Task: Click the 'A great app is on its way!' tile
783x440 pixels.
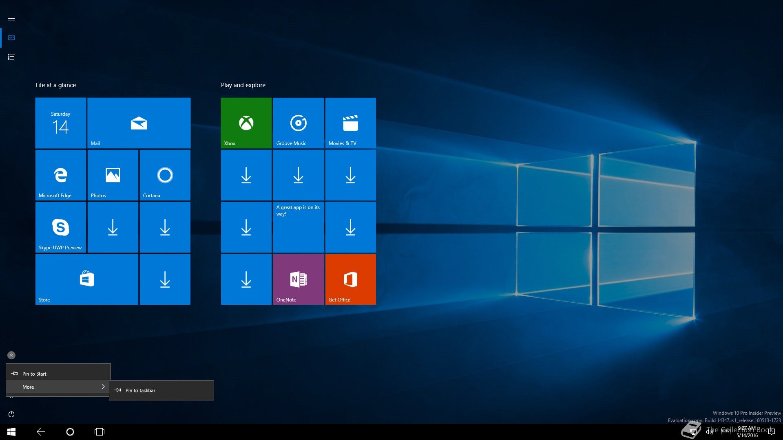Action: tap(299, 227)
